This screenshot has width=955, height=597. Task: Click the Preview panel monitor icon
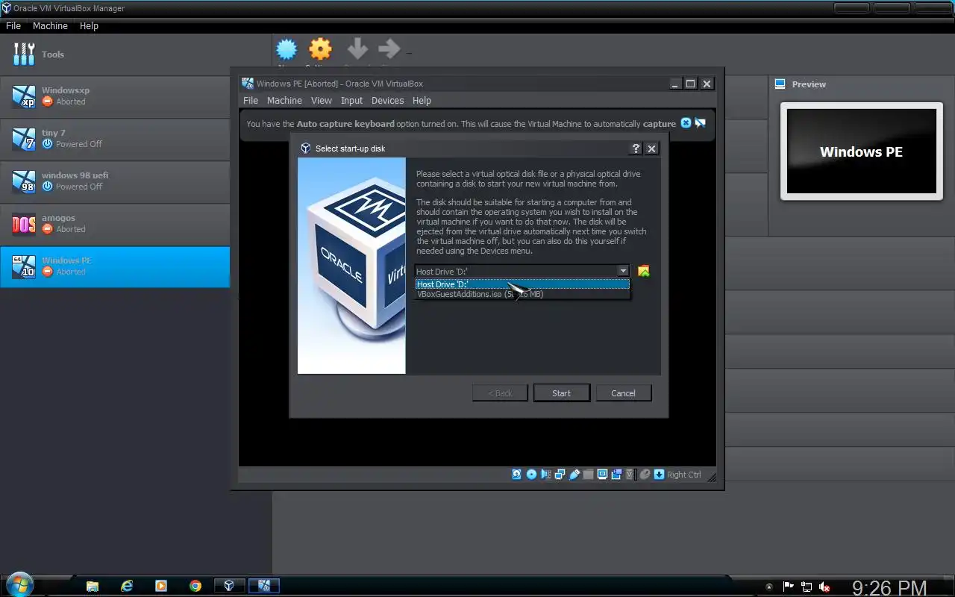[780, 84]
